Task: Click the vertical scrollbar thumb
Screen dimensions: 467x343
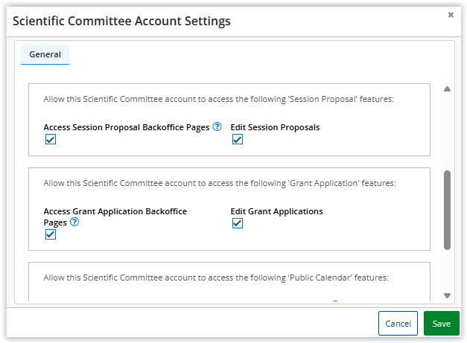Action: point(447,210)
